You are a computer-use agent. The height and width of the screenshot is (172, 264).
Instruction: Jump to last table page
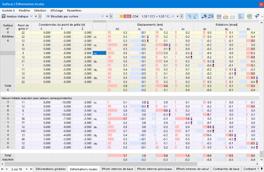[x=31, y=169]
